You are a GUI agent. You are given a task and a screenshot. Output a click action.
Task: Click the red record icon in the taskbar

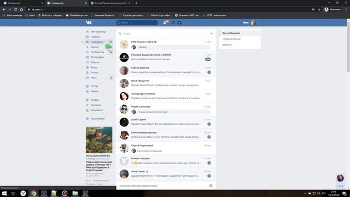pos(65,193)
